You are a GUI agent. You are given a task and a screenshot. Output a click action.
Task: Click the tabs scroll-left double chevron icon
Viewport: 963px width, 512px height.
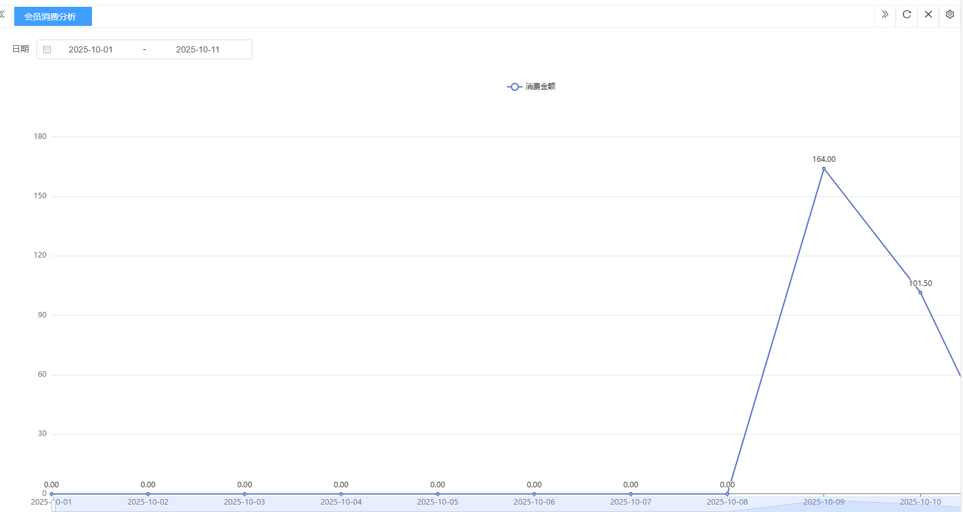[x=3, y=15]
